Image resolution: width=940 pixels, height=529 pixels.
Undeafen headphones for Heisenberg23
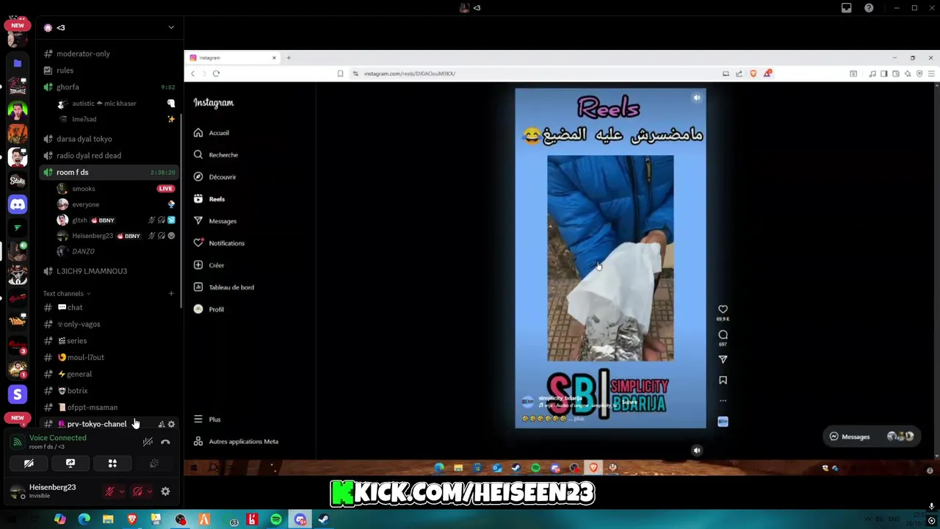coord(137,492)
